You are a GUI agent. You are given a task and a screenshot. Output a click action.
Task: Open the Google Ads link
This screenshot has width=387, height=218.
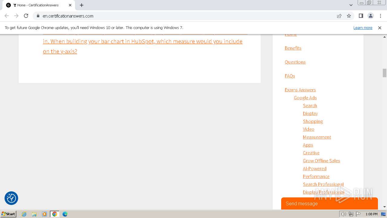click(x=305, y=97)
